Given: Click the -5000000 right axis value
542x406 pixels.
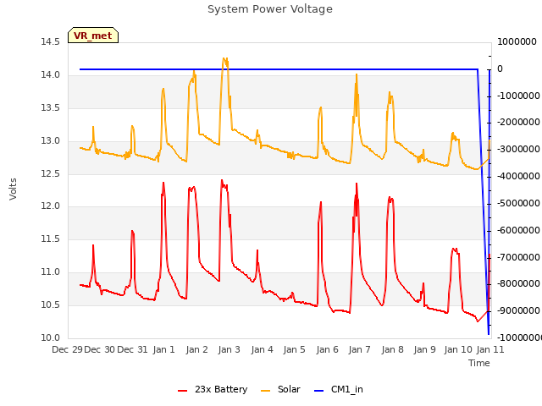Looking at the screenshot, I should (x=518, y=203).
